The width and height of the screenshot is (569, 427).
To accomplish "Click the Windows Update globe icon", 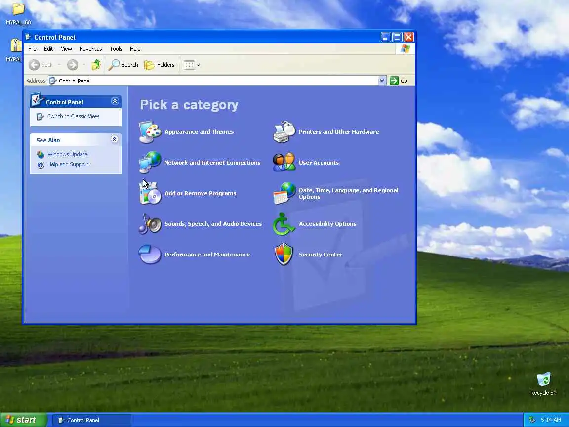I will coord(41,155).
